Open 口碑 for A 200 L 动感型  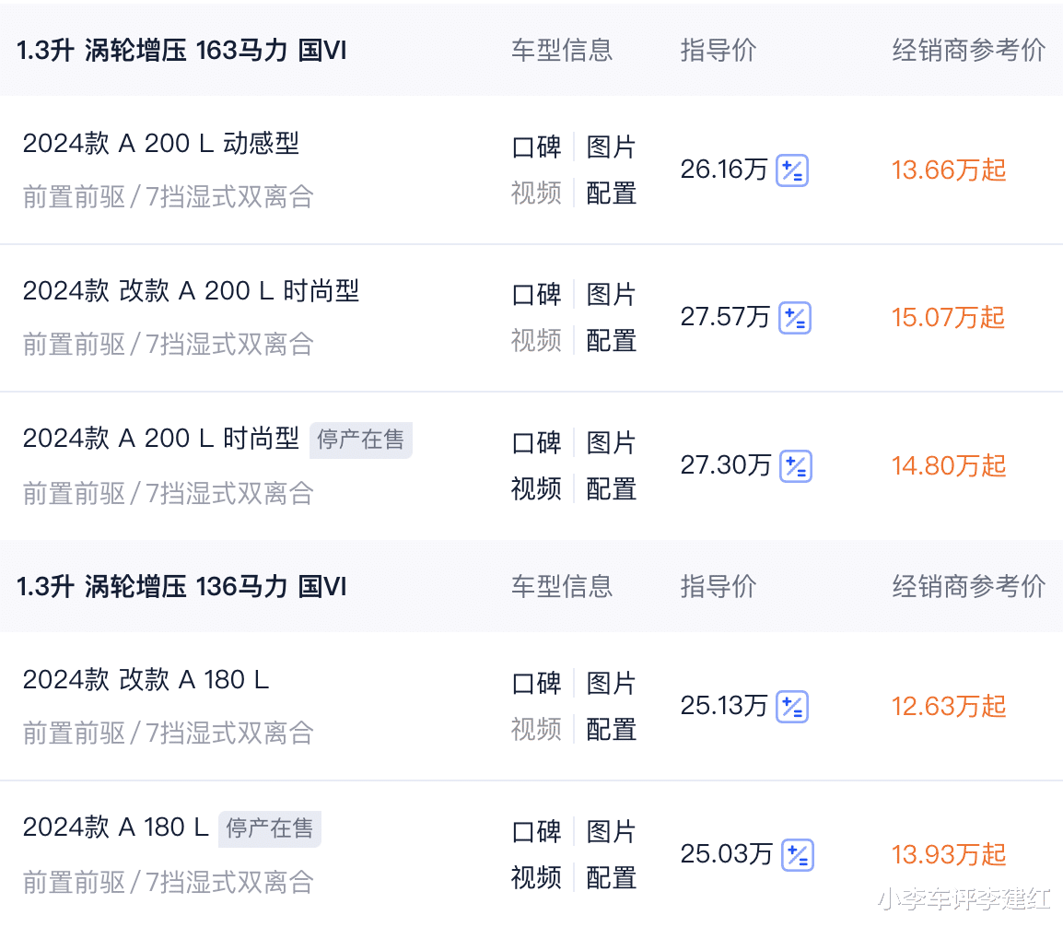[536, 147]
